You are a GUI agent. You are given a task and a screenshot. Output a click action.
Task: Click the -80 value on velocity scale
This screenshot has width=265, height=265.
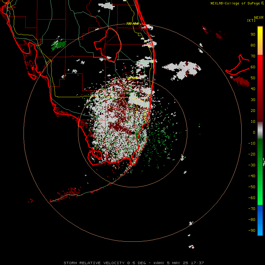(252, 220)
